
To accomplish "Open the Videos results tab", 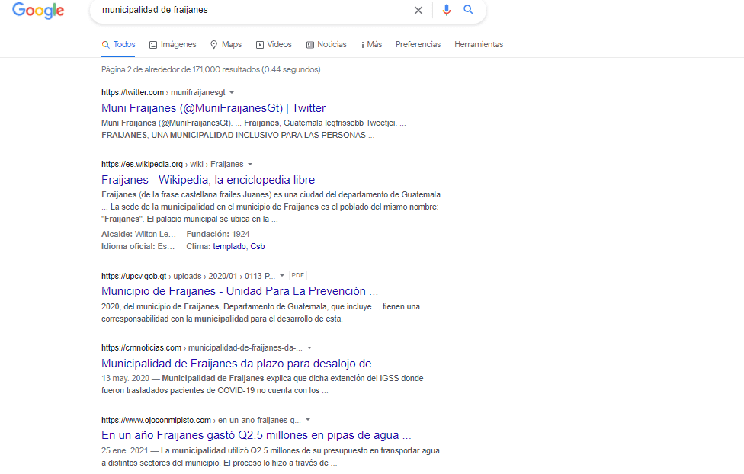I will (274, 44).
